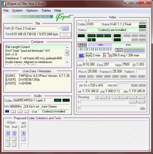
Task: Click the S240 colorimetry badge
Action: [142, 40]
